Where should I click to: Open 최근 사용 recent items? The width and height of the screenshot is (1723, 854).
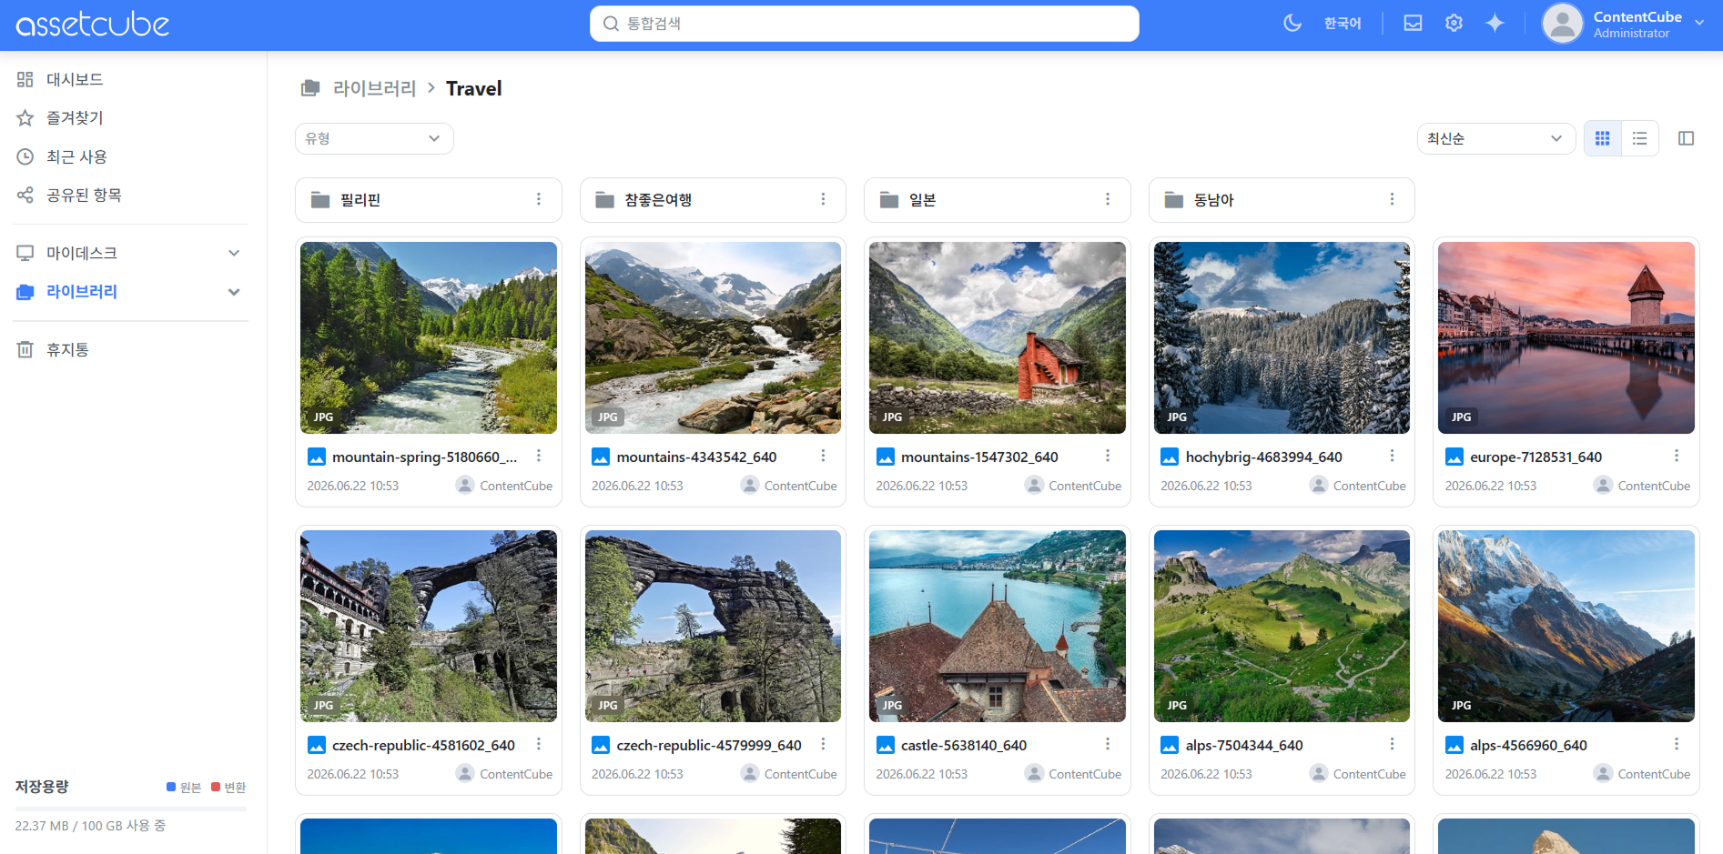pyautogui.click(x=76, y=156)
